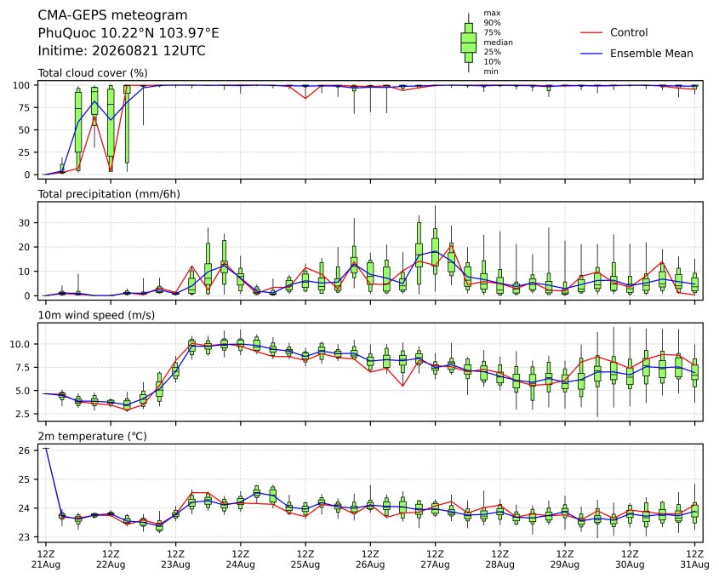
Task: Click the '12Z 23Aug' x-axis tick label
Action: pyautogui.click(x=175, y=559)
